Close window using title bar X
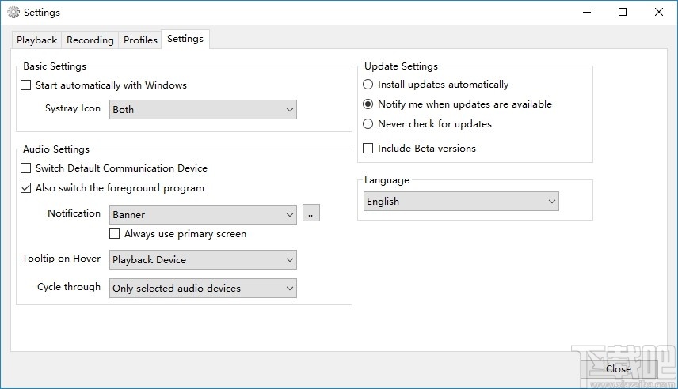 (x=659, y=13)
